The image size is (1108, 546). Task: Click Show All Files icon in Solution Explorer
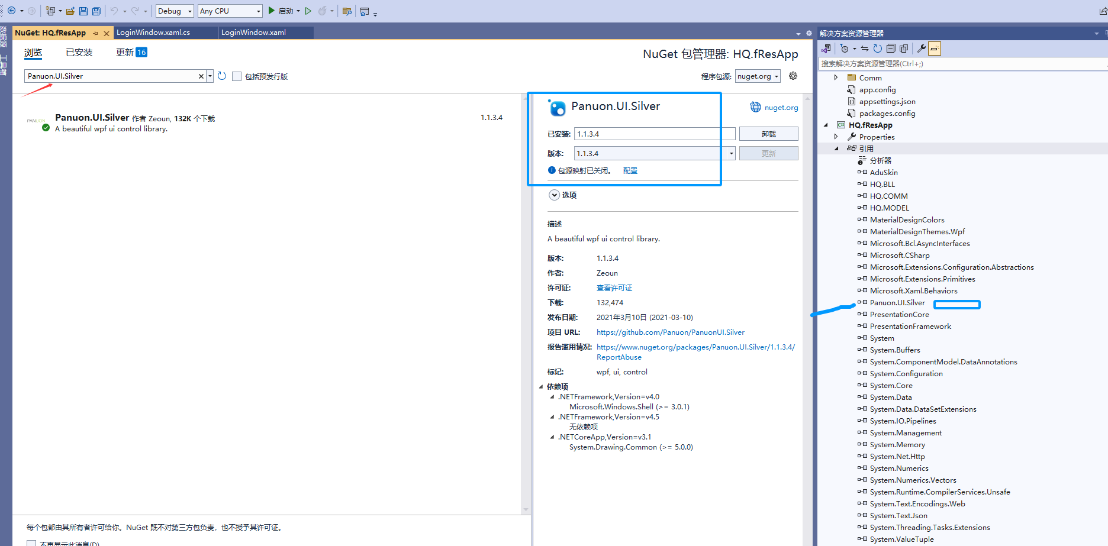[x=904, y=49]
